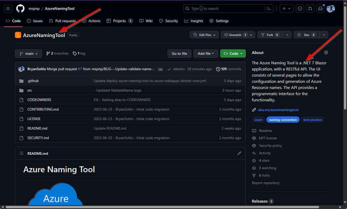View the 3 watching link
The image size is (347, 209).
click(264, 168)
